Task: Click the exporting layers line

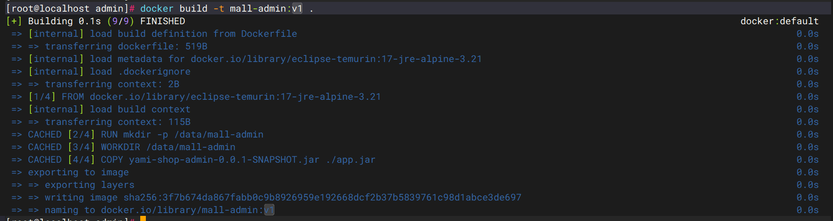Action: point(90,185)
